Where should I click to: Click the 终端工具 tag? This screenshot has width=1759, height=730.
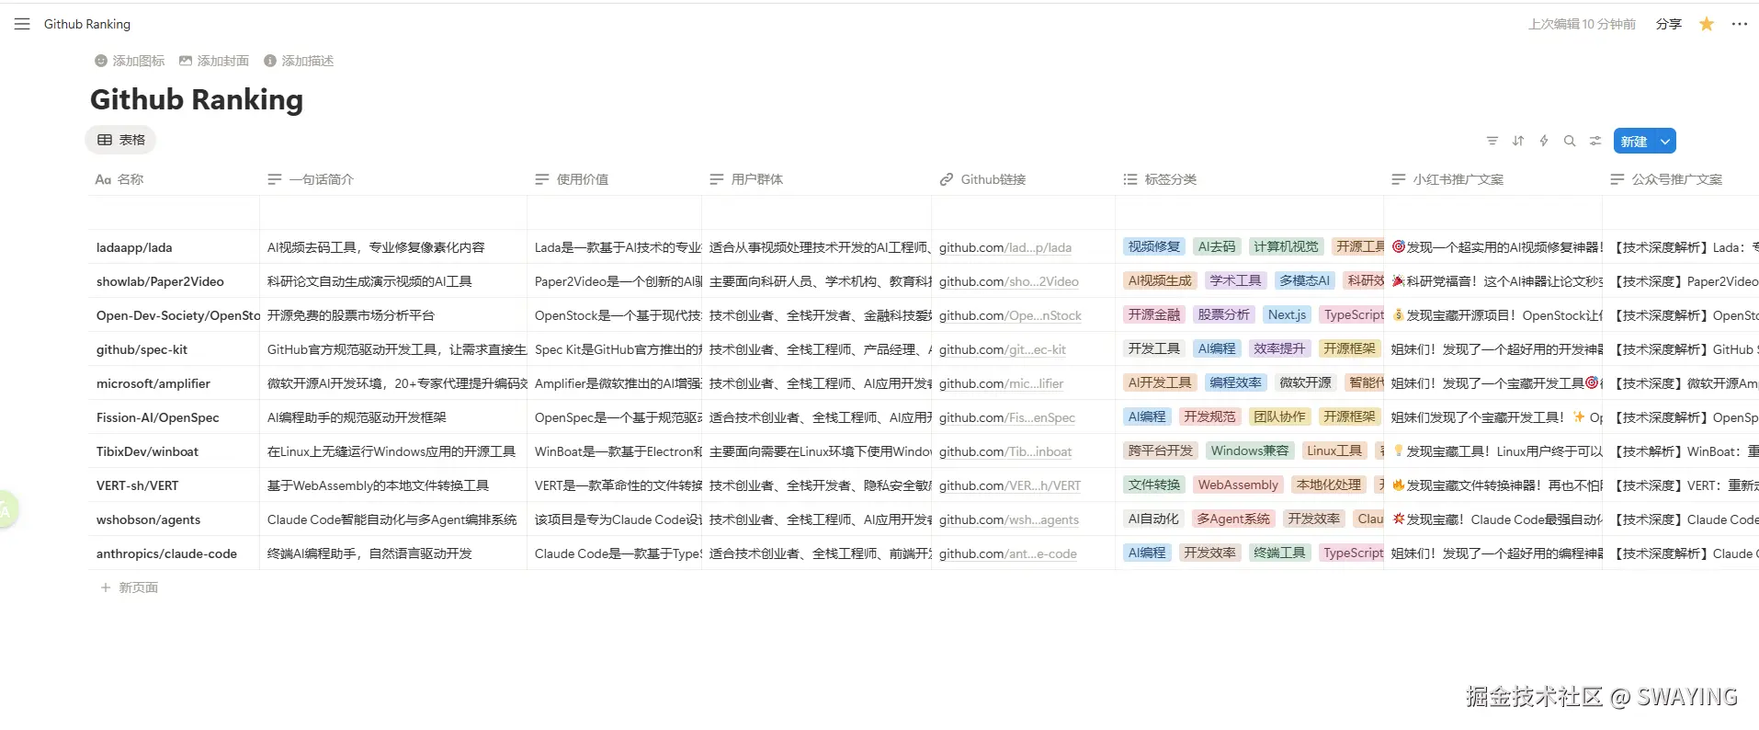[1279, 553]
